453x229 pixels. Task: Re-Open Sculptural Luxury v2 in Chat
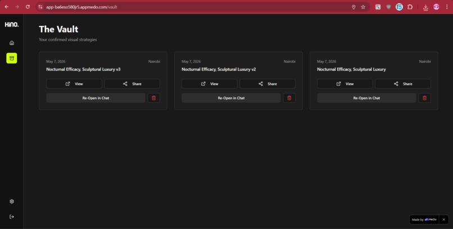pyautogui.click(x=231, y=98)
